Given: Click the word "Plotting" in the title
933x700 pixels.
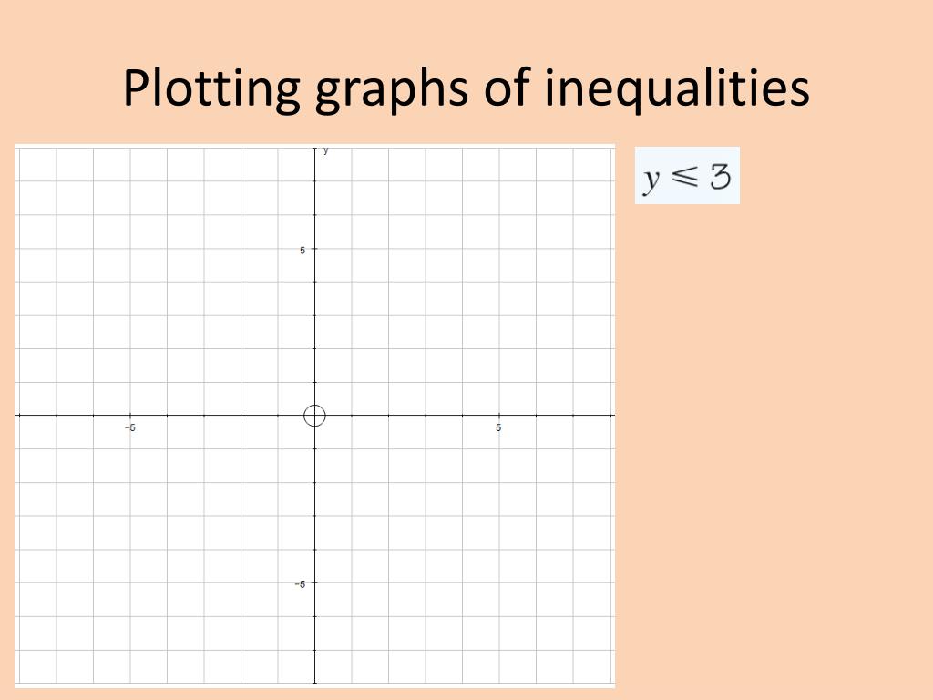Looking at the screenshot, I should click(211, 88).
